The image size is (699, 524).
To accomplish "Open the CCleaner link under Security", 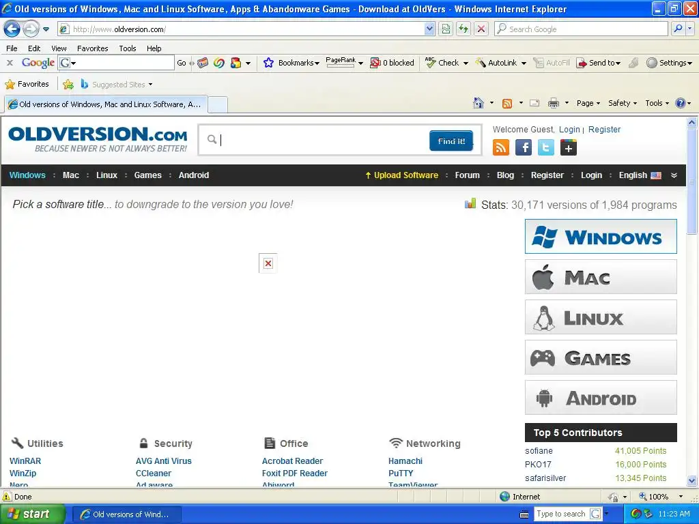I will click(154, 474).
